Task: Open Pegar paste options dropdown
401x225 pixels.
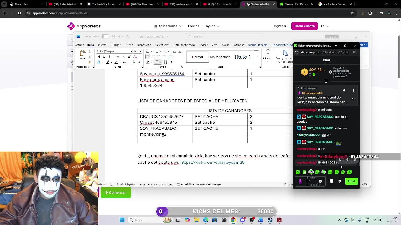Action: (x=82, y=62)
